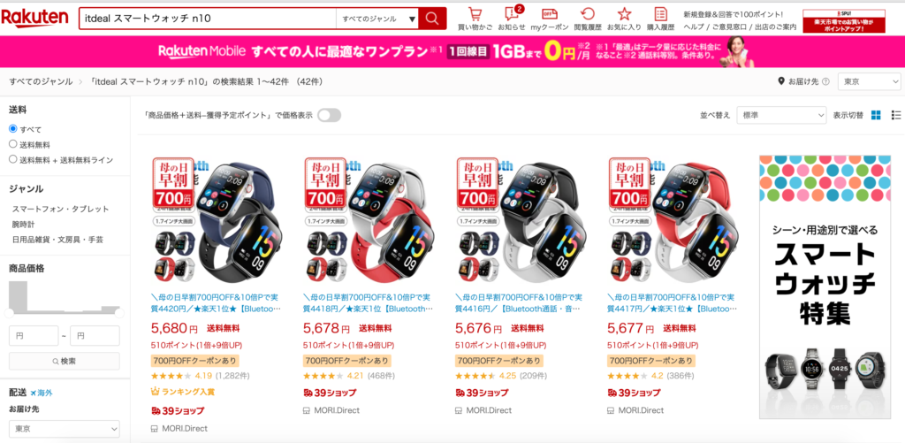Open the お届け先 東京 dropdown at top right
905x443 pixels.
pyautogui.click(x=870, y=81)
